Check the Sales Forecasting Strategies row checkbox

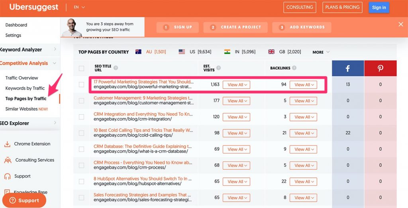(x=81, y=198)
